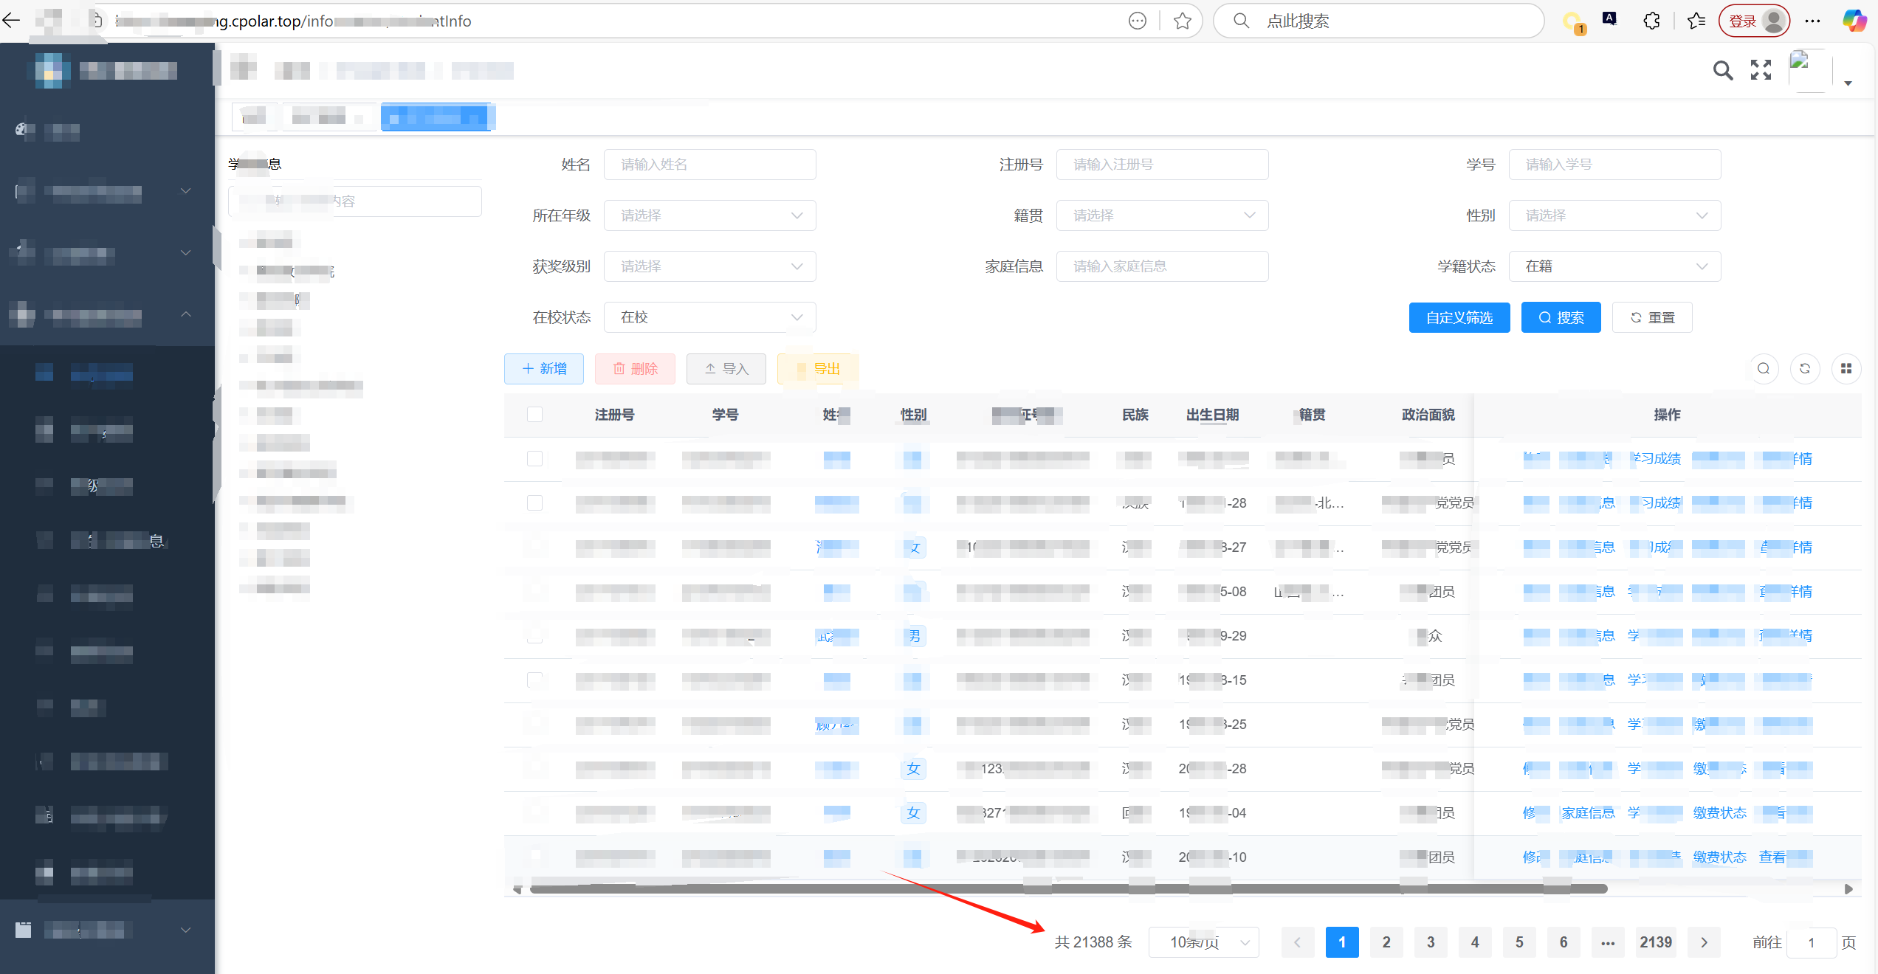Click the header search magnifier icon
The height and width of the screenshot is (974, 1878).
(1722, 71)
